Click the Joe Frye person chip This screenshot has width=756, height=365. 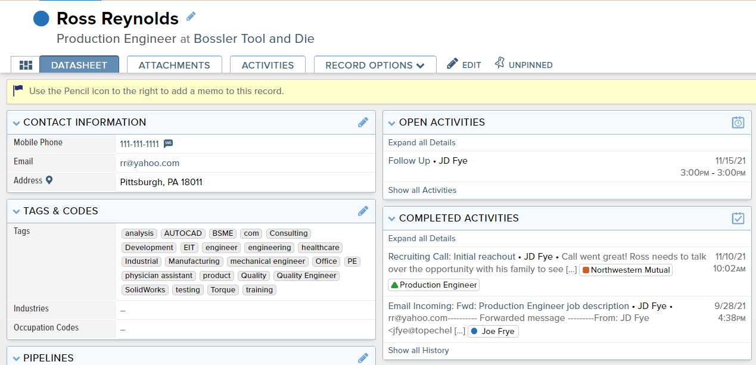pos(493,331)
